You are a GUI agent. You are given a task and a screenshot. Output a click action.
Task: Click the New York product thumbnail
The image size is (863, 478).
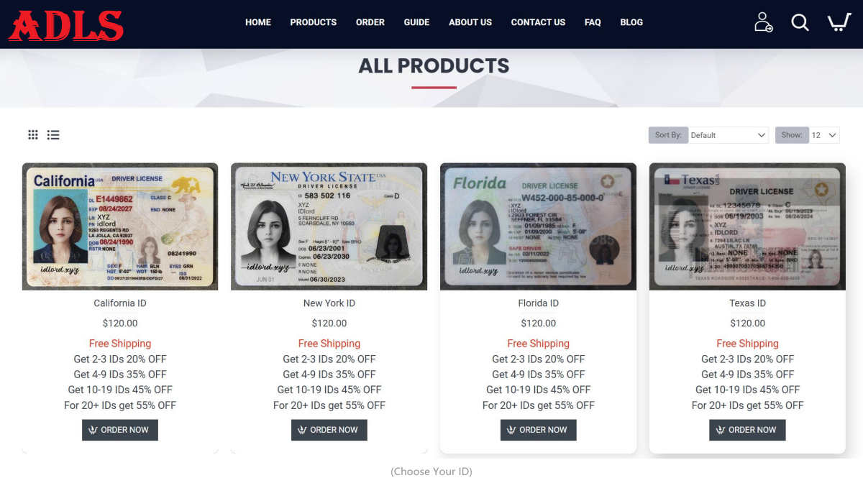pyautogui.click(x=329, y=226)
